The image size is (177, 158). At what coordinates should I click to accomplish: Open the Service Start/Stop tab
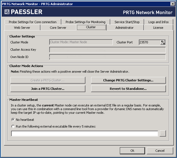127,22
